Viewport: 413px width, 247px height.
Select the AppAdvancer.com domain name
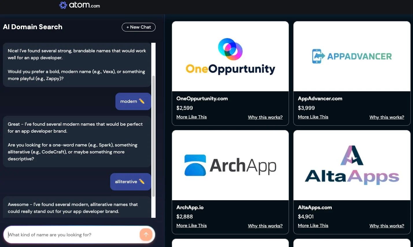(x=320, y=99)
